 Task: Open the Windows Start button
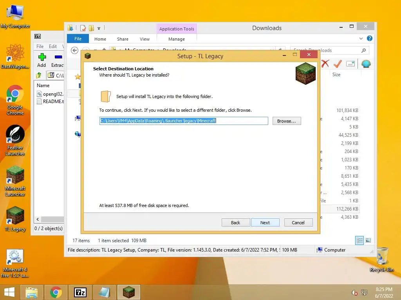pyautogui.click(x=9, y=292)
